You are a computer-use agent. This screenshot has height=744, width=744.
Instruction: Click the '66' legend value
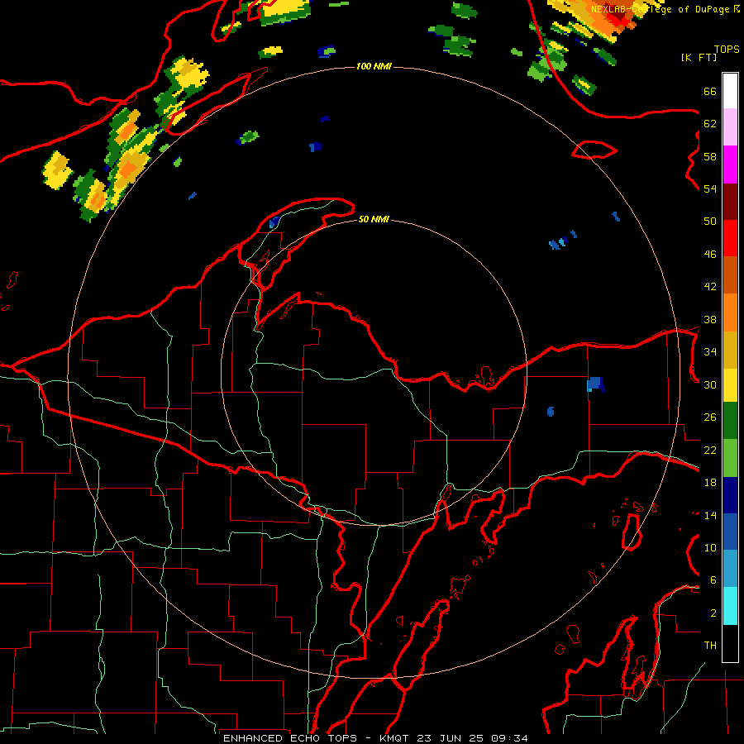(x=710, y=91)
